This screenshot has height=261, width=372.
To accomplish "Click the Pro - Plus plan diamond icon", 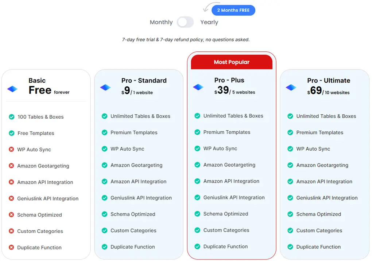I will pyautogui.click(x=198, y=87).
